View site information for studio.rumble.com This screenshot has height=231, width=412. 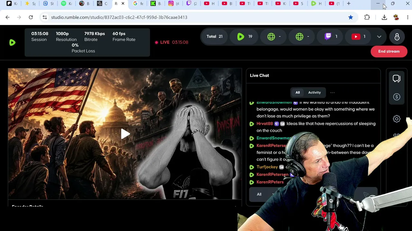[45, 17]
